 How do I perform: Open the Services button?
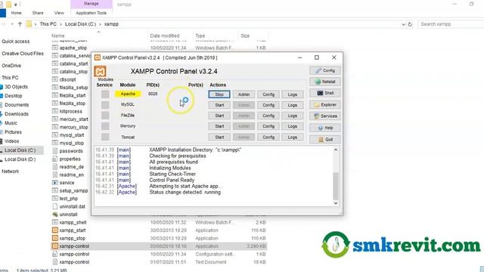(325, 116)
